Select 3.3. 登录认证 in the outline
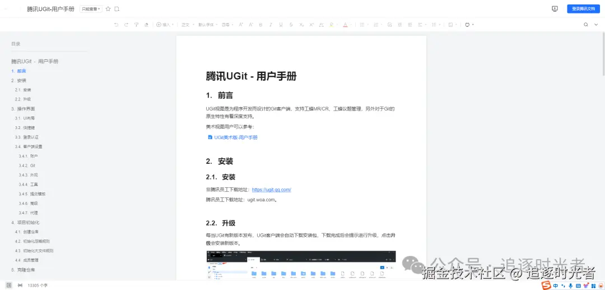Image resolution: width=605 pixels, height=290 pixels. pos(27,137)
